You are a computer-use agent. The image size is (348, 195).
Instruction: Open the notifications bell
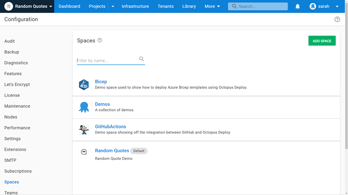click(x=298, y=6)
